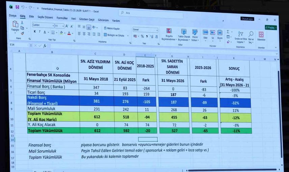Image resolution: width=289 pixels, height=172 pixels.
Task: Click the Borders grid icon
Action: click(53, 33)
